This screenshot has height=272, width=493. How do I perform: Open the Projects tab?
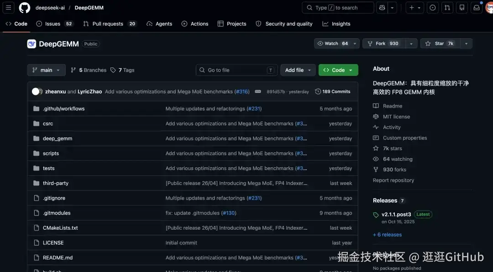(232, 24)
